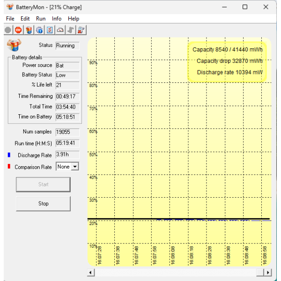281x281 pixels.
Task: Click the 'Capacity drop 32870 mWh' chart text
Action: pyautogui.click(x=229, y=61)
